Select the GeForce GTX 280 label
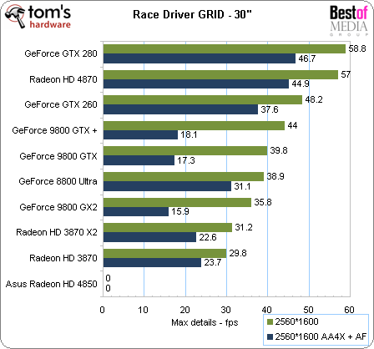The image size is (374, 349). point(61,53)
